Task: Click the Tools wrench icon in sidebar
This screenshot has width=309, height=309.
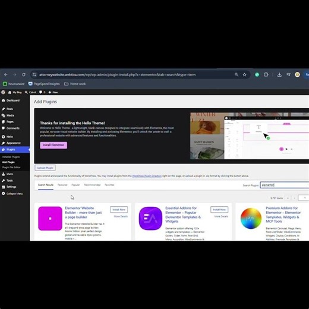Action: 4,181
